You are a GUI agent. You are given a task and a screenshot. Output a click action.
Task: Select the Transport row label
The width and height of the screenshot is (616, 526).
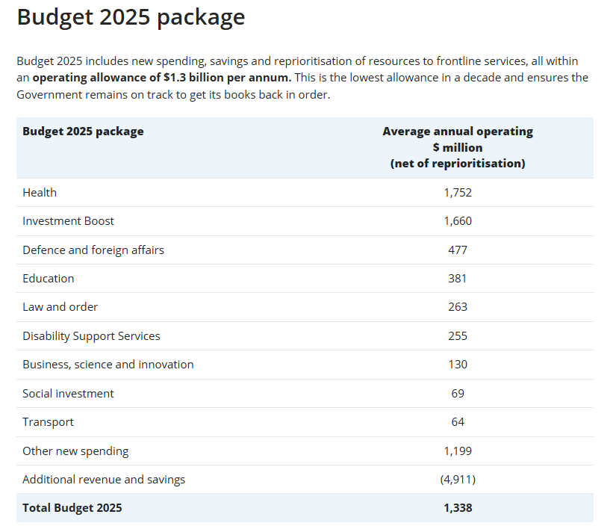(48, 422)
